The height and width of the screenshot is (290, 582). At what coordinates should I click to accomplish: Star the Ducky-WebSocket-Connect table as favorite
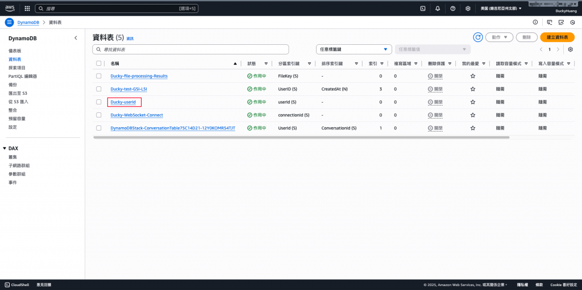click(x=472, y=115)
